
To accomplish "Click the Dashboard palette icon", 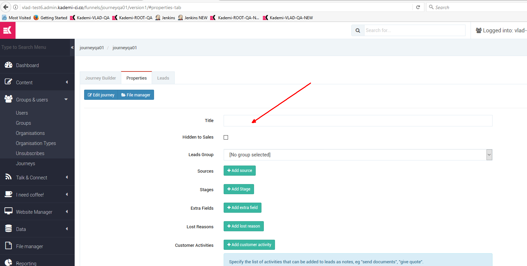I will [x=8, y=65].
